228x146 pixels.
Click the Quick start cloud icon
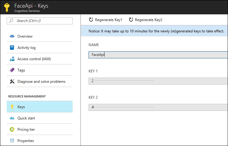tap(12, 118)
